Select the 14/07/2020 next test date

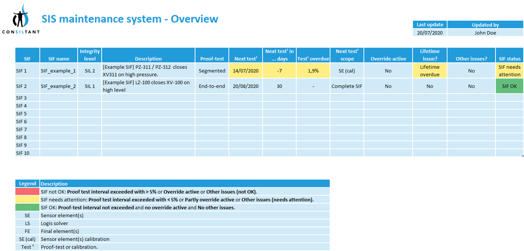(x=245, y=71)
